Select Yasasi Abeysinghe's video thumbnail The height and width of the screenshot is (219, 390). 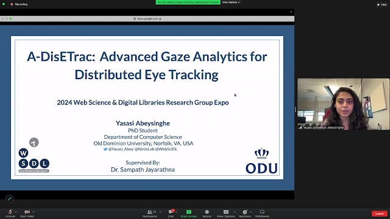(x=343, y=104)
